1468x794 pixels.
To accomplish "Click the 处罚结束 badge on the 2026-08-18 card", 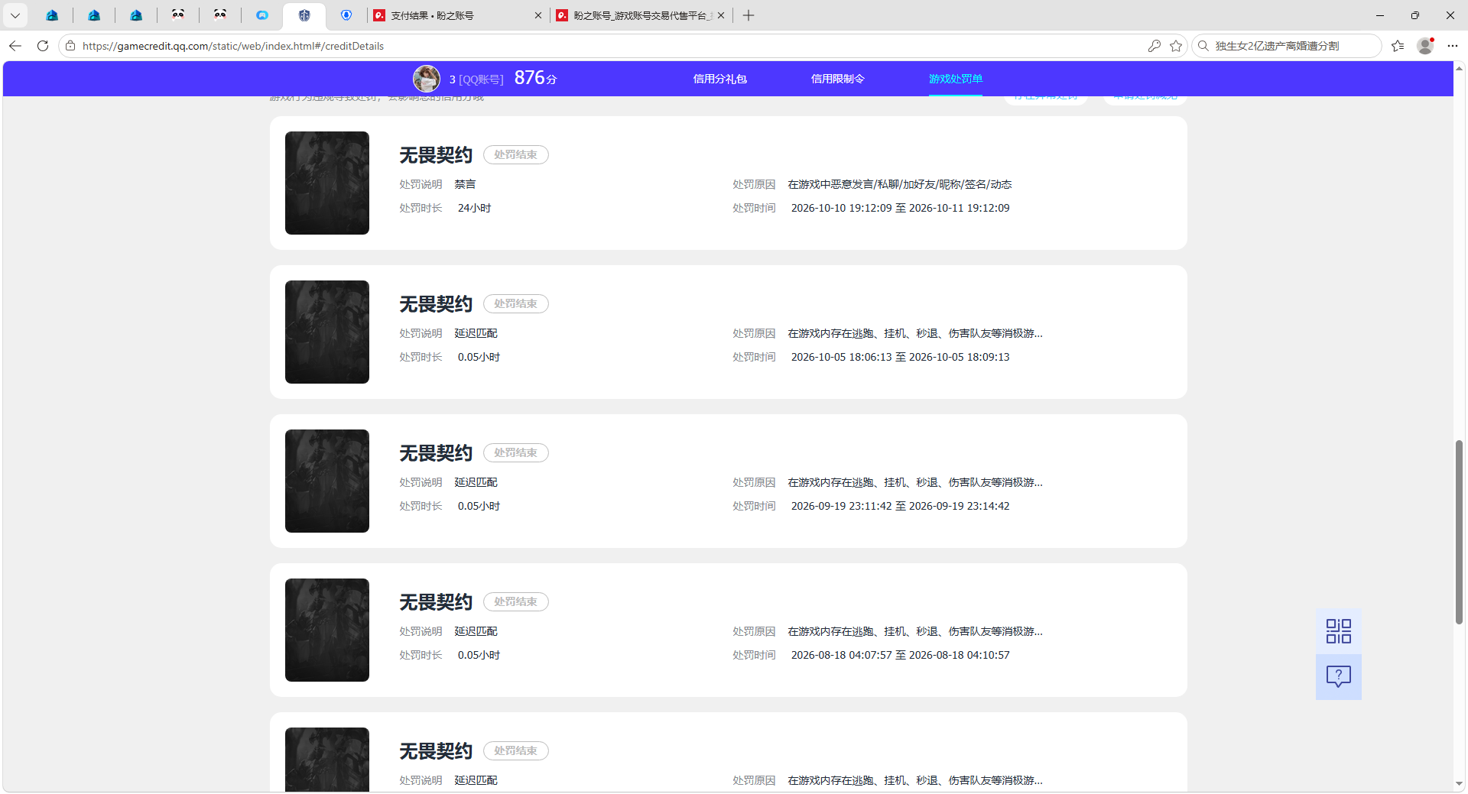I will tap(516, 601).
